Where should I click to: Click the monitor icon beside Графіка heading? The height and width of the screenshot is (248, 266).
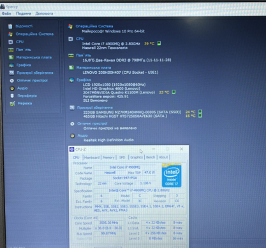coord(71,80)
